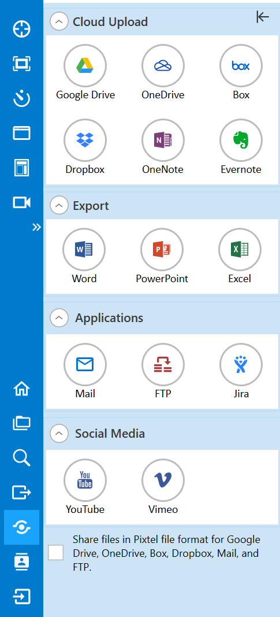Collapse the Applications section

(x=59, y=318)
